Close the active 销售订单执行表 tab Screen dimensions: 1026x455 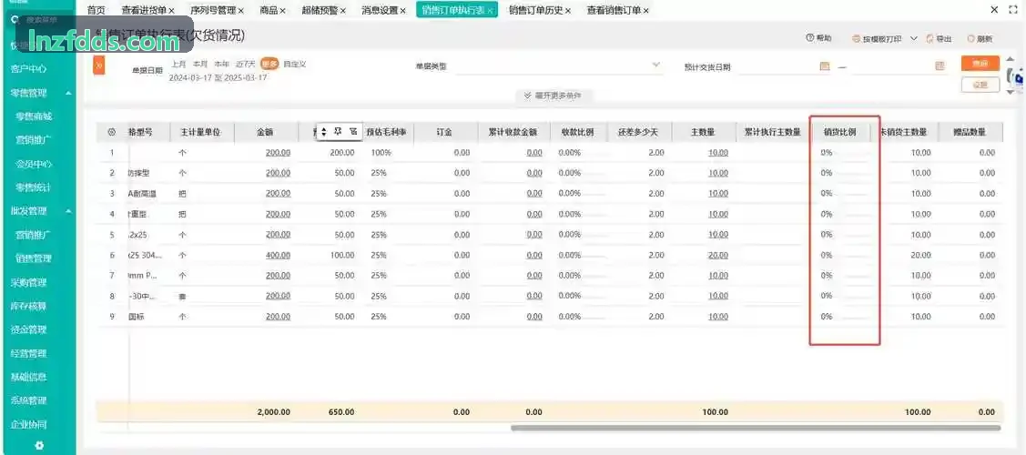(490, 11)
